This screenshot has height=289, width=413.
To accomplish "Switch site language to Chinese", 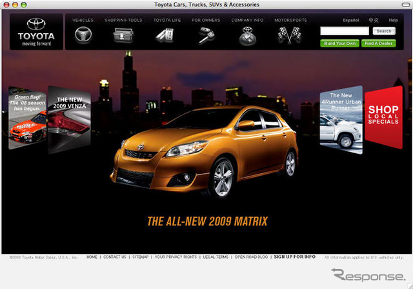I will click(374, 20).
